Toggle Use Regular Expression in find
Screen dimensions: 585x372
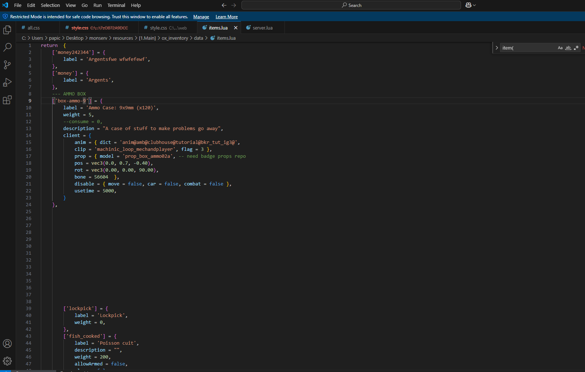coord(576,48)
